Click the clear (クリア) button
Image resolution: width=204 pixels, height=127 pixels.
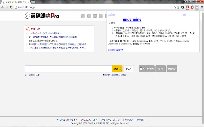click(128, 69)
